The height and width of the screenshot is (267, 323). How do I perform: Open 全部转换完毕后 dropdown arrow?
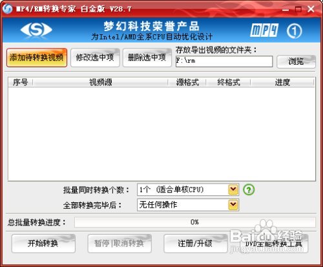(233, 205)
